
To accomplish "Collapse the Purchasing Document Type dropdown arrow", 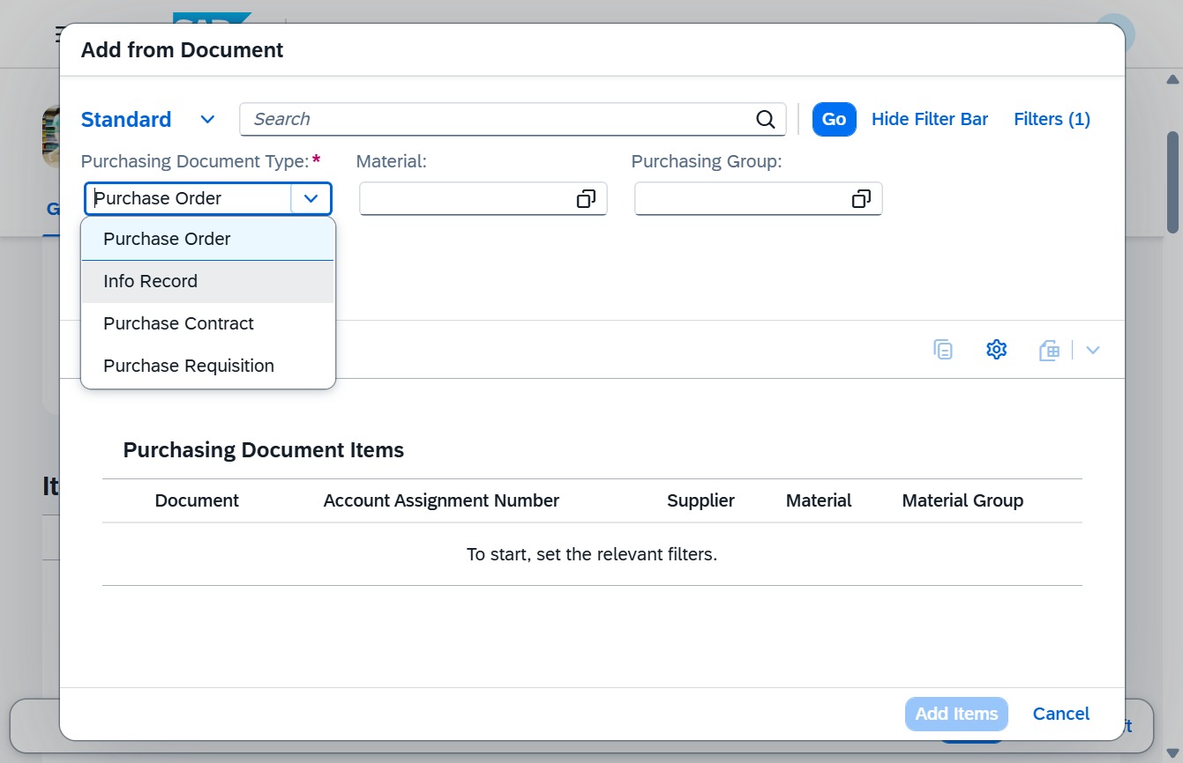I will pyautogui.click(x=311, y=199).
